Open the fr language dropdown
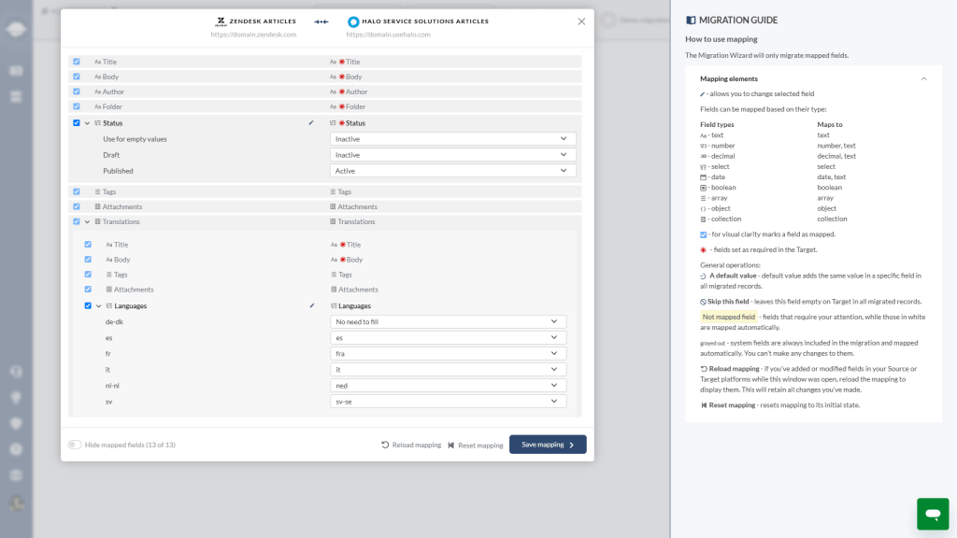Screen dimensions: 957x538 pyautogui.click(x=448, y=353)
